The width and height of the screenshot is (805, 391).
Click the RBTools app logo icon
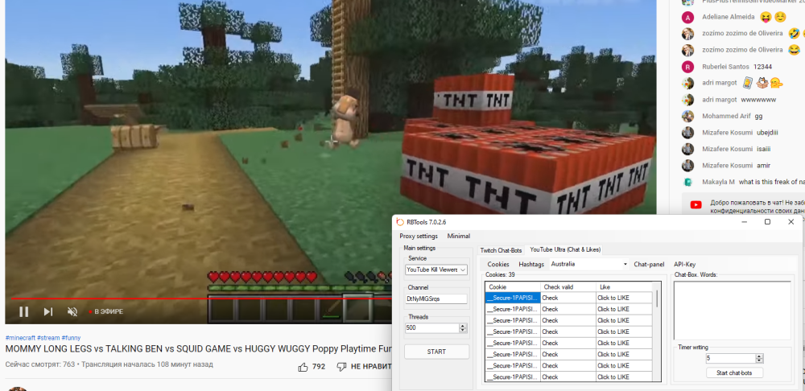click(400, 222)
